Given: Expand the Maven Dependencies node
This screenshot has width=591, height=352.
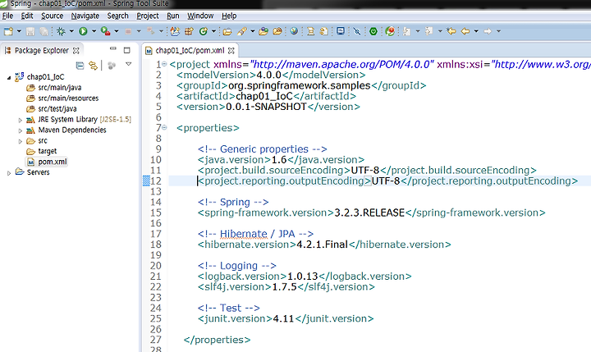Looking at the screenshot, I should click(20, 130).
